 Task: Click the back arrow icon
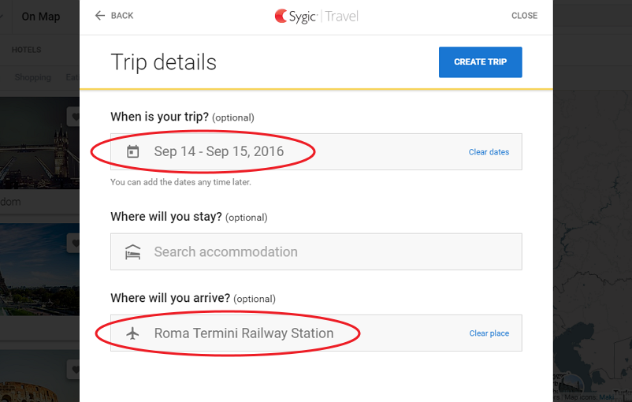[x=100, y=16]
